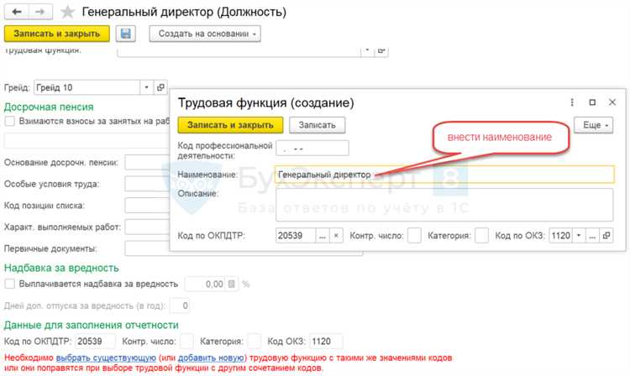The width and height of the screenshot is (630, 376).
Task: Open the 'Создать на основании' dropdown
Action: pyautogui.click(x=205, y=34)
